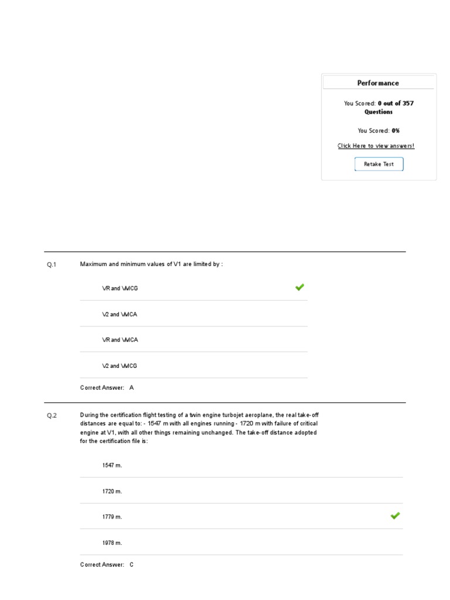Click the 'You Scored: 0%' percentage text
The image size is (450, 600).
click(x=379, y=131)
